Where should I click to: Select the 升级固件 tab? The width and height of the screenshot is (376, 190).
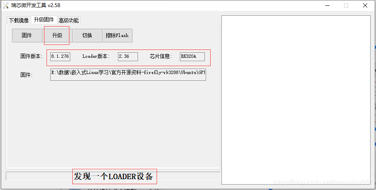click(x=44, y=20)
